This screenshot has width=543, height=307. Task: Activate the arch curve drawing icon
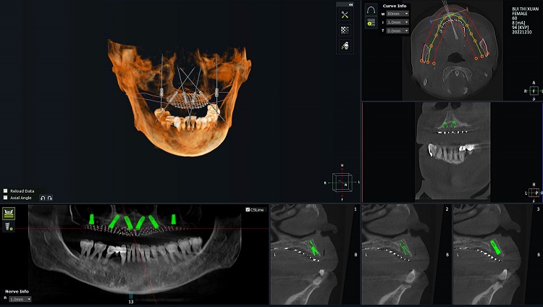[x=371, y=12]
